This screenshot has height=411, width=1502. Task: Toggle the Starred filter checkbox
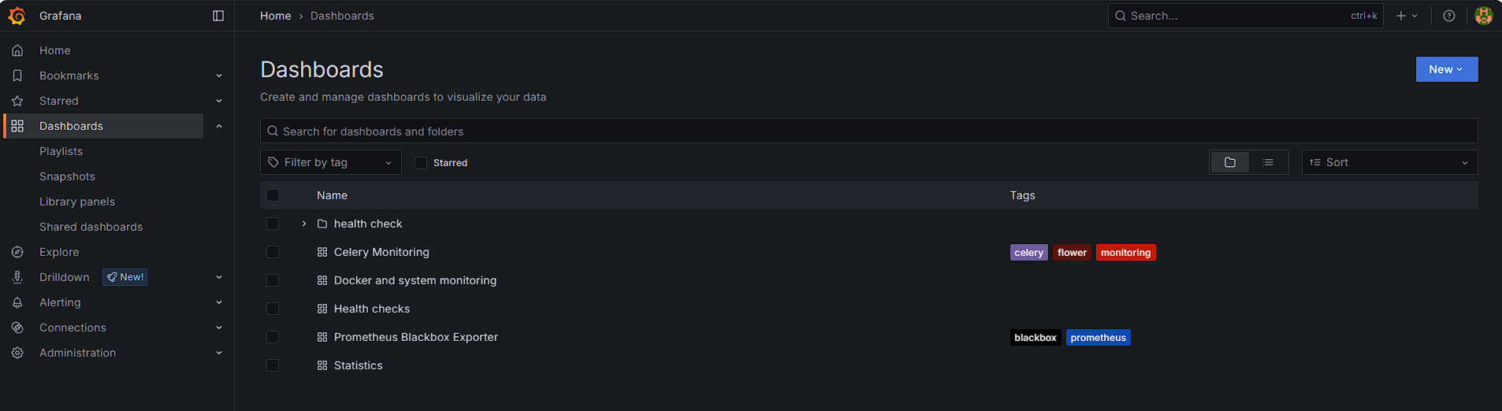click(x=421, y=163)
